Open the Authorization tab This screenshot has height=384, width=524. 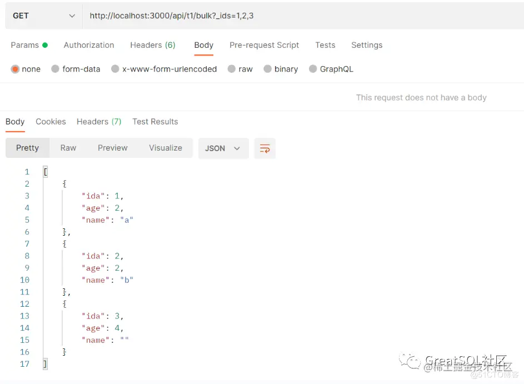point(89,45)
